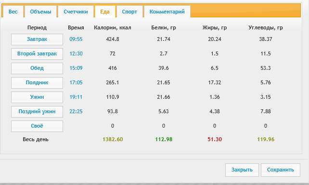Select the Счетчики tab

pos(76,12)
